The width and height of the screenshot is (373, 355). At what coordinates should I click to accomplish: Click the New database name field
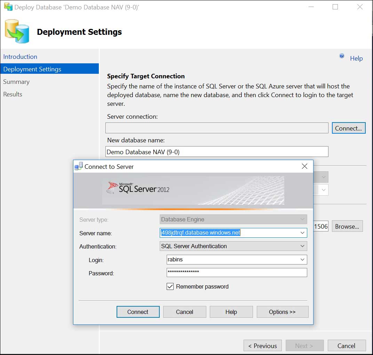(x=216, y=151)
